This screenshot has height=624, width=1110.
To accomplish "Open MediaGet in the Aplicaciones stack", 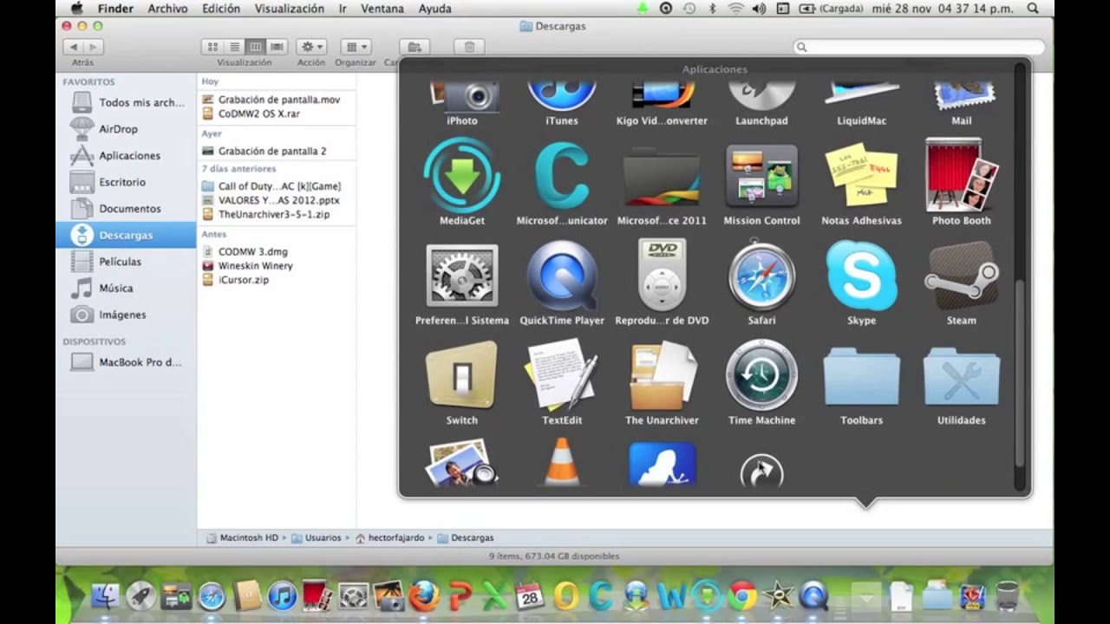I will (462, 177).
